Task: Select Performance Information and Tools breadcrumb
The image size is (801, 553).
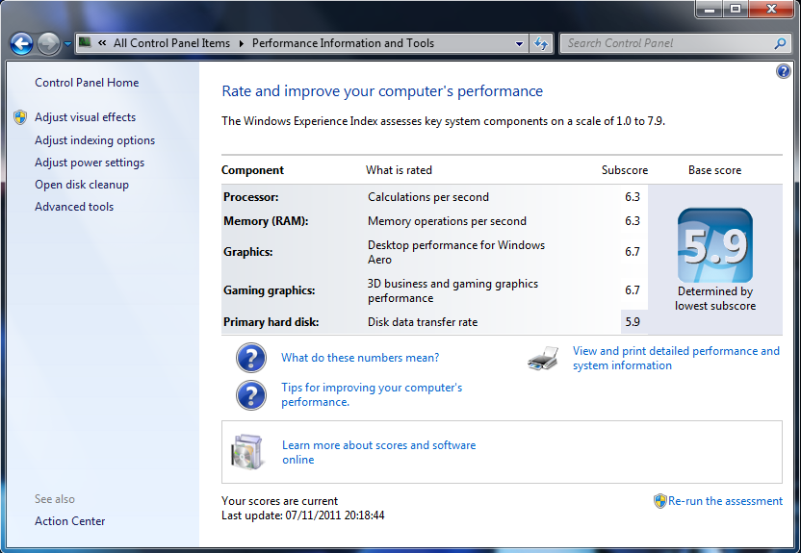Action: tap(343, 43)
